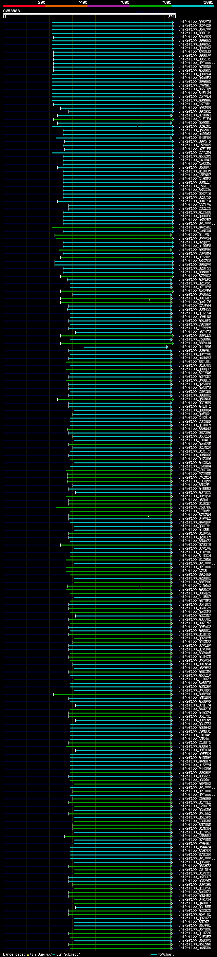Click the UniRef100_B4UFU0 entry
Screen dimensions: 217x957
click(x=195, y=138)
